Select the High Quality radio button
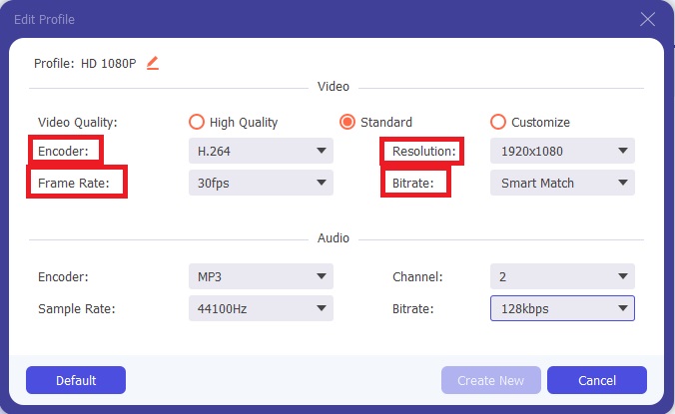The height and width of the screenshot is (414, 675). (x=197, y=122)
